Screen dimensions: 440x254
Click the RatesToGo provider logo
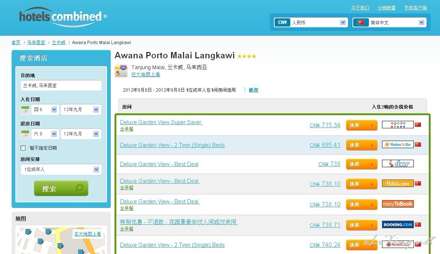397,145
